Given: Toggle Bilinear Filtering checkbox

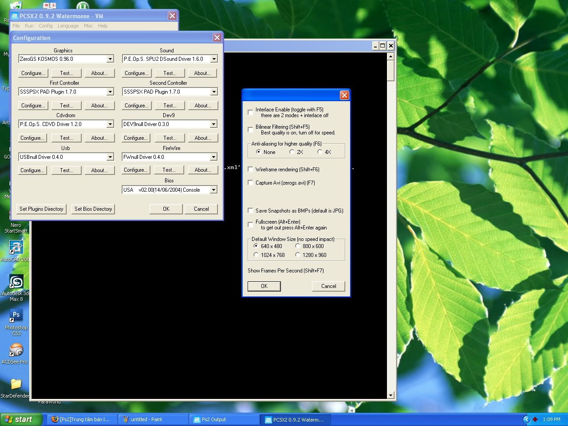Looking at the screenshot, I should click(x=251, y=130).
